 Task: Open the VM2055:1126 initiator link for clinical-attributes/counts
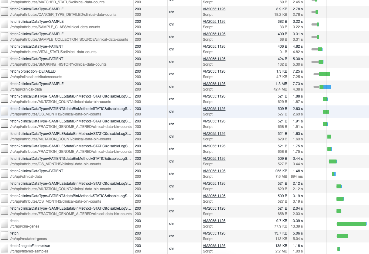pyautogui.click(x=214, y=71)
